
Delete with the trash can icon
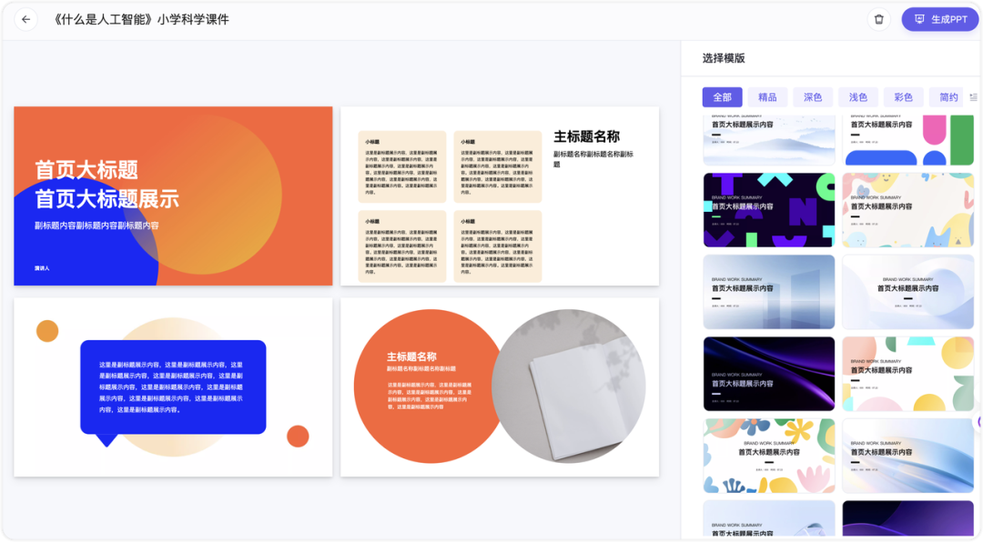[879, 19]
